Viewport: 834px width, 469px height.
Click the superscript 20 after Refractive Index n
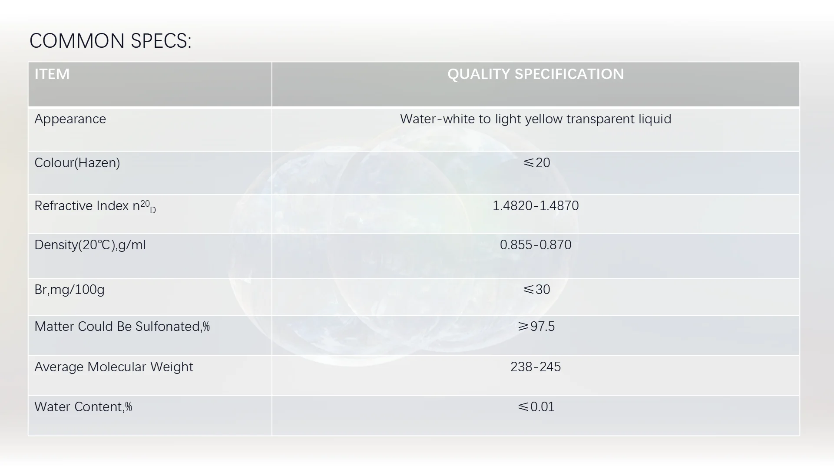pyautogui.click(x=145, y=203)
